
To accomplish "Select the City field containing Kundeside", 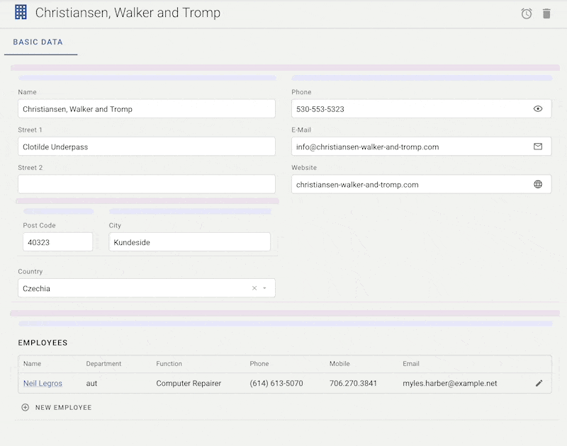I will coord(189,242).
